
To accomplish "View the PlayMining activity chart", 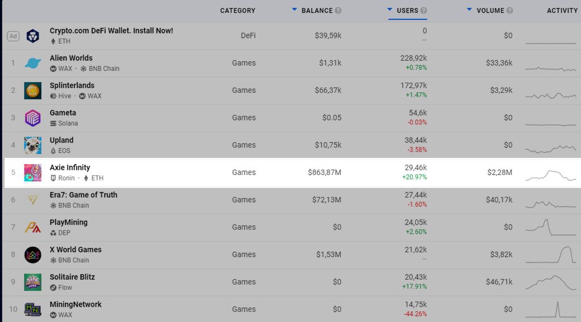I will click(550, 227).
